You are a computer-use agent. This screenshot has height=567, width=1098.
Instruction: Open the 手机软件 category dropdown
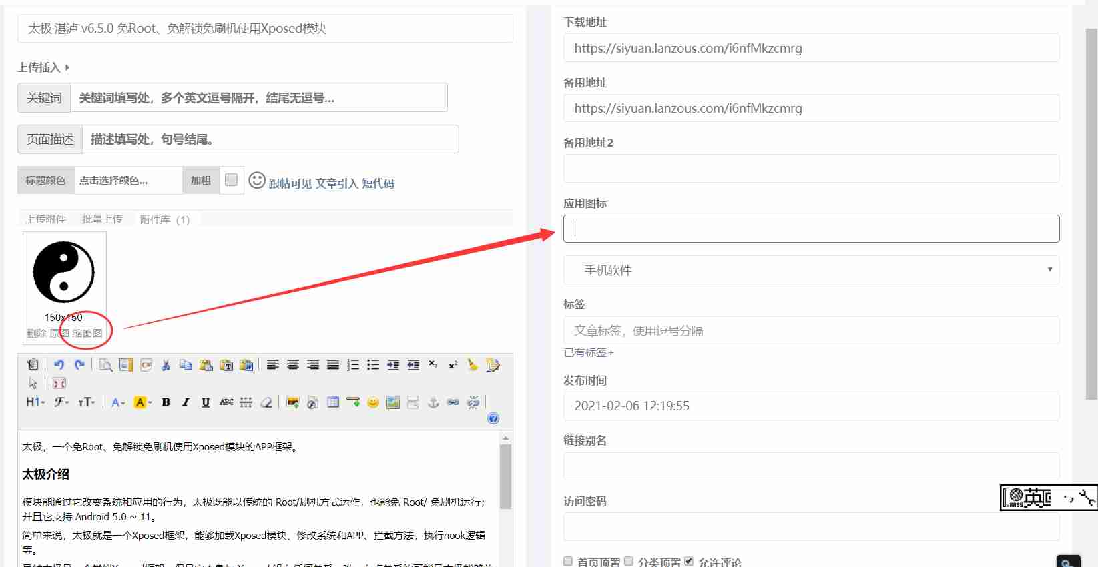pyautogui.click(x=811, y=270)
